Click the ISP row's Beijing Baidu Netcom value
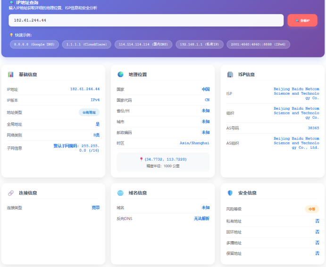Screen dimensions: 326x267 click(296, 93)
